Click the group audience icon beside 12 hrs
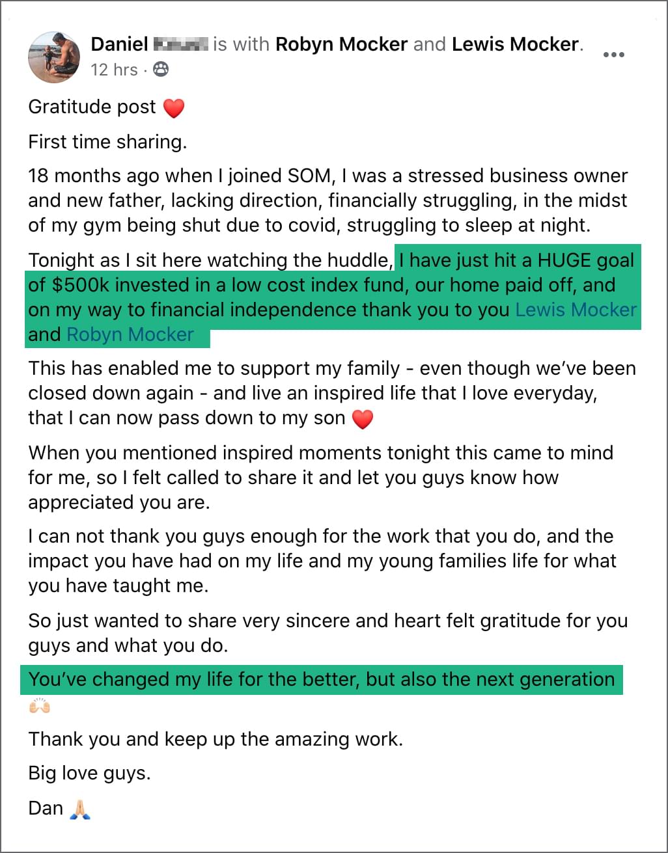This screenshot has width=668, height=853. tap(160, 69)
